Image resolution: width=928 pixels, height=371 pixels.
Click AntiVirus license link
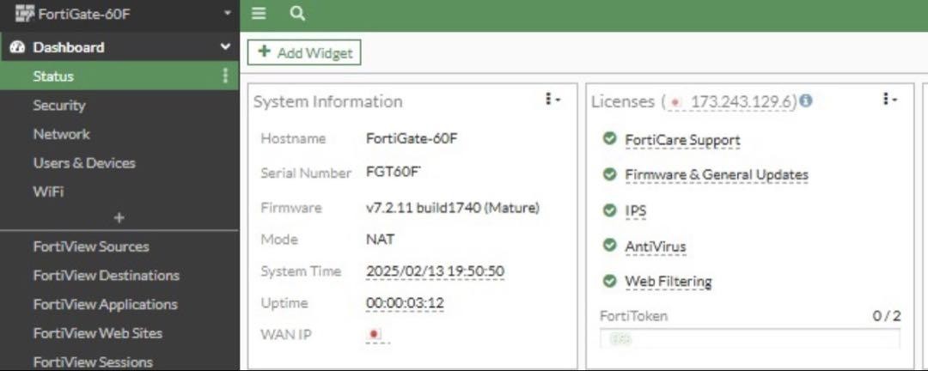(655, 246)
